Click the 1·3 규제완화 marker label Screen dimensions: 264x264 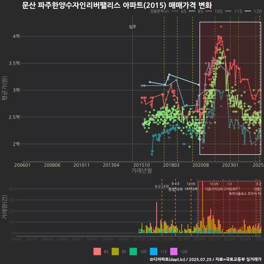click(229, 186)
